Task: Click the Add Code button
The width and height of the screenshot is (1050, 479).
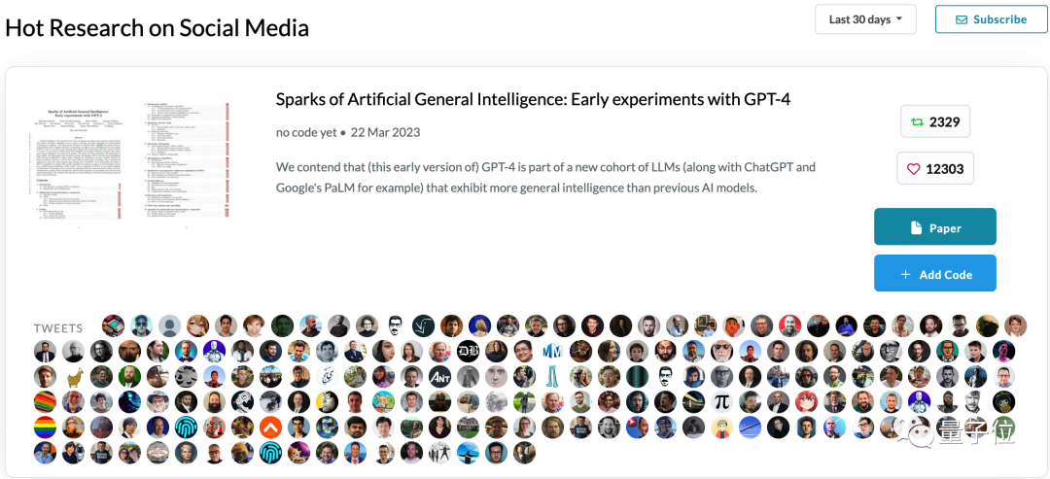Action: pos(934,274)
